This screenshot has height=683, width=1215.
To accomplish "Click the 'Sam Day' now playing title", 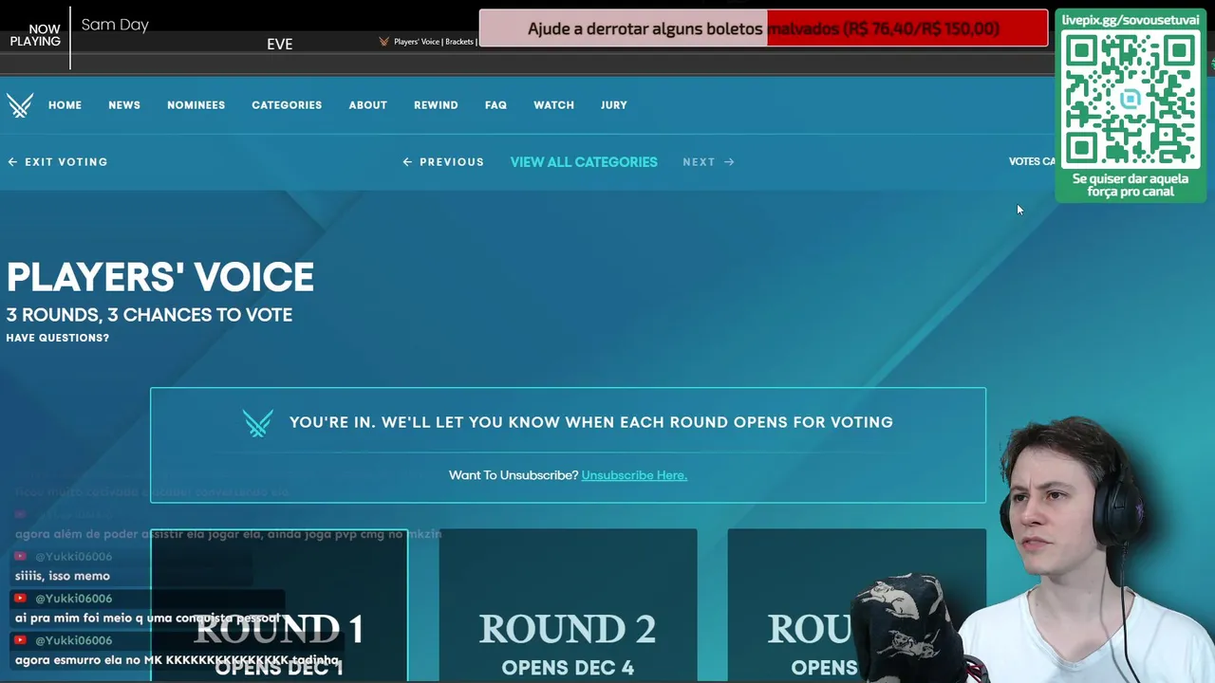I will pyautogui.click(x=115, y=25).
